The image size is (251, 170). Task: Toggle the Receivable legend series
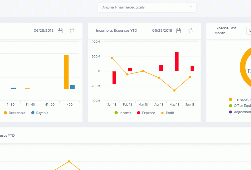pos(14,113)
